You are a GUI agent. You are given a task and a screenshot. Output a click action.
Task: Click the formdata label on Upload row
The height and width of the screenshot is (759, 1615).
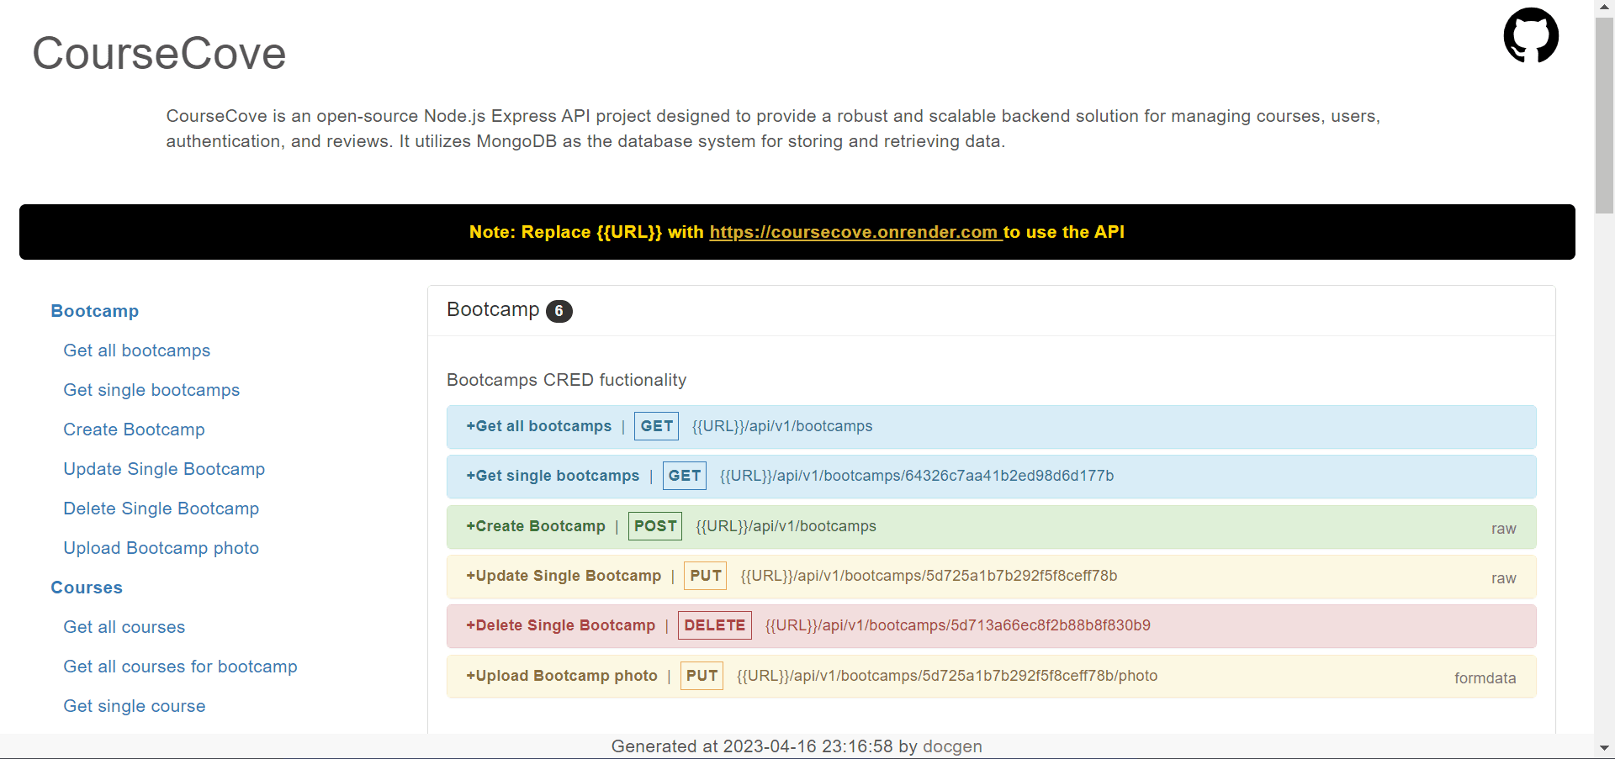(x=1485, y=678)
